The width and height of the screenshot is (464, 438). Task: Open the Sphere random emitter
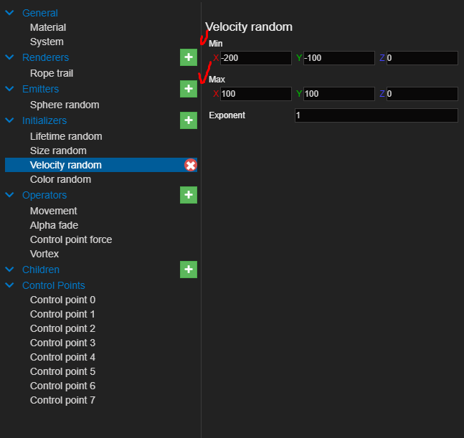(65, 105)
